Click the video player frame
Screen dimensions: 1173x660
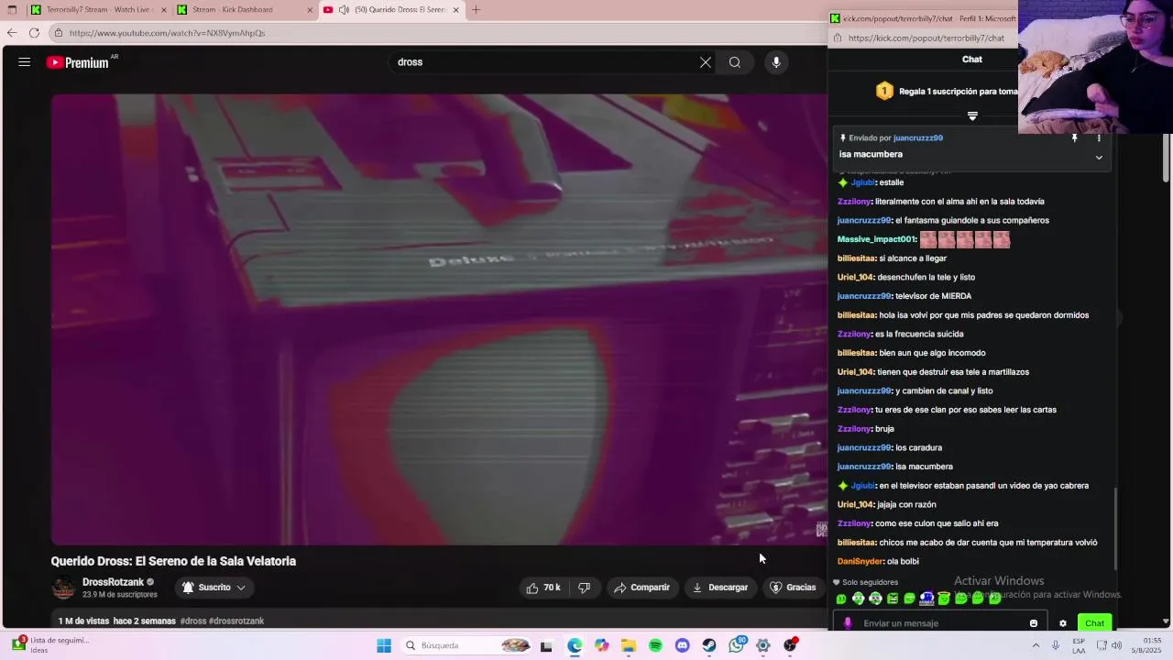point(439,319)
